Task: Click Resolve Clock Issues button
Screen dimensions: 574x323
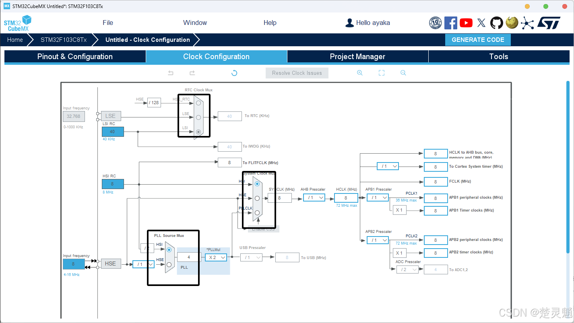Action: coord(297,73)
